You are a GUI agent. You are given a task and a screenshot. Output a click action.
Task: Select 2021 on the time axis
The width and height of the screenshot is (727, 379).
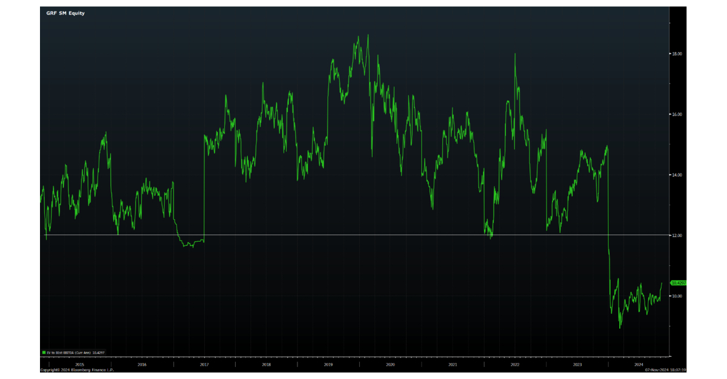pos(453,364)
